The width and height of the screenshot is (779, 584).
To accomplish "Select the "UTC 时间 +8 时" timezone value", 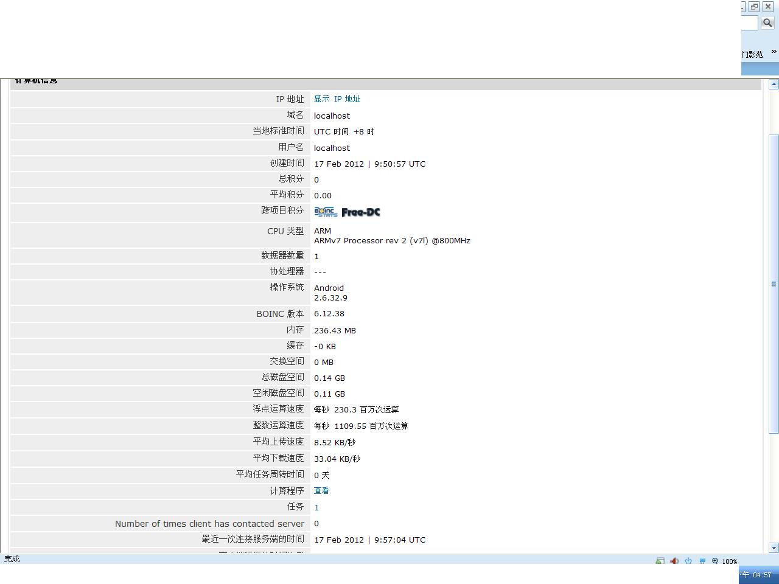I will [x=344, y=131].
